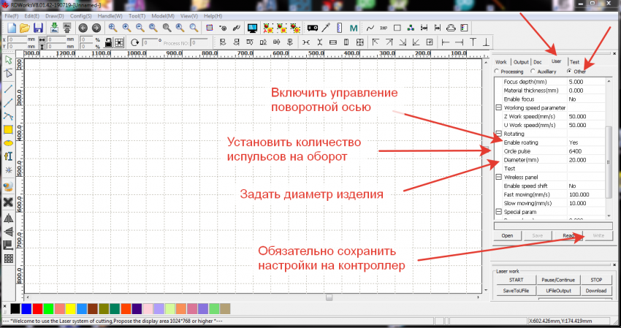Switch to the Test tab
621x328 pixels.
pos(574,62)
